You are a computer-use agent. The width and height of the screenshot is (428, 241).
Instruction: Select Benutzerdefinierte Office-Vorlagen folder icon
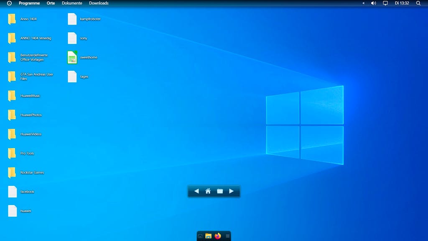pyautogui.click(x=12, y=57)
